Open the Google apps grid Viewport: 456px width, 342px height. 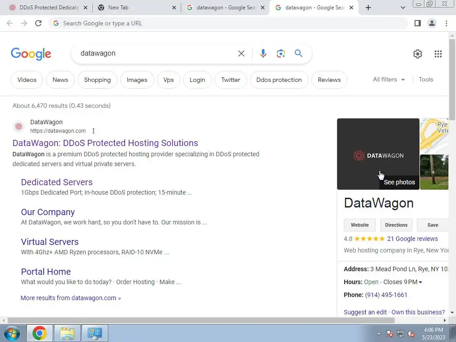click(438, 54)
